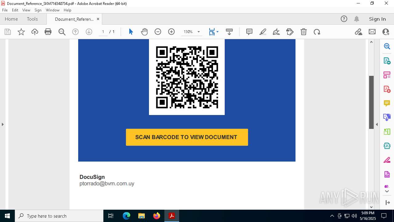Open notifications bell icon

coord(357,19)
